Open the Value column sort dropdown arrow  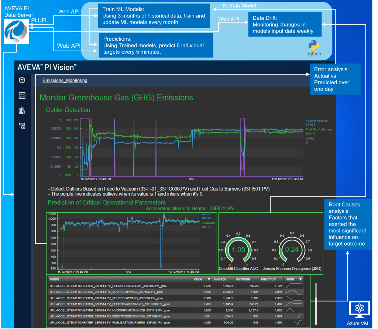(209, 279)
